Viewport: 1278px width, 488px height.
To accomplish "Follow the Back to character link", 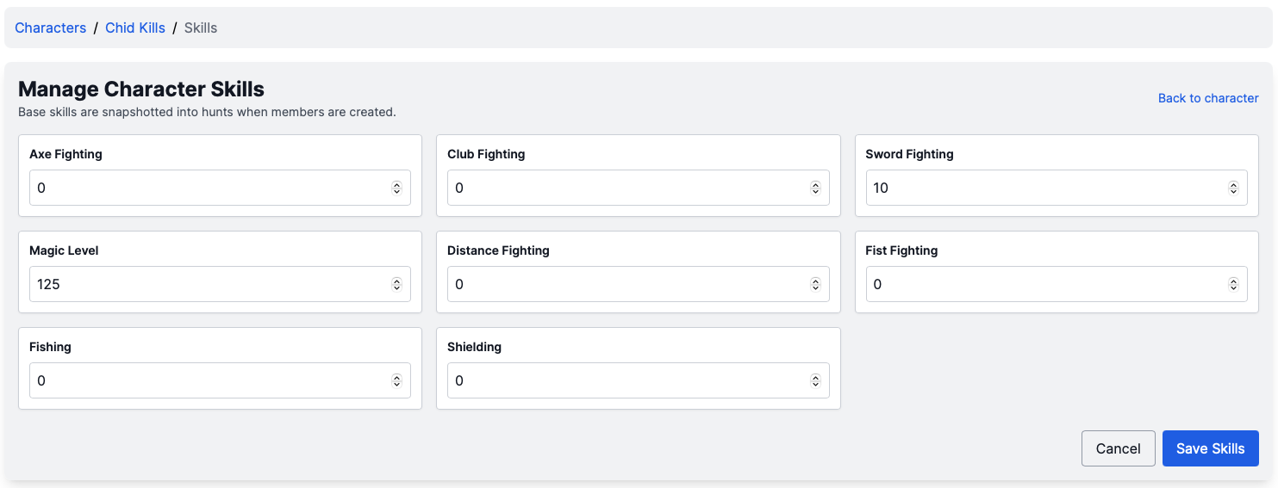I will point(1207,98).
